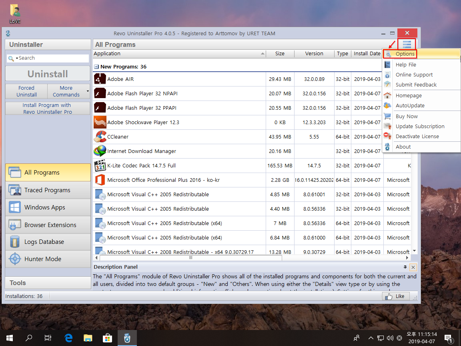Click the horizontal scrollbar thumb
This screenshot has height=346, width=461.
190,258
